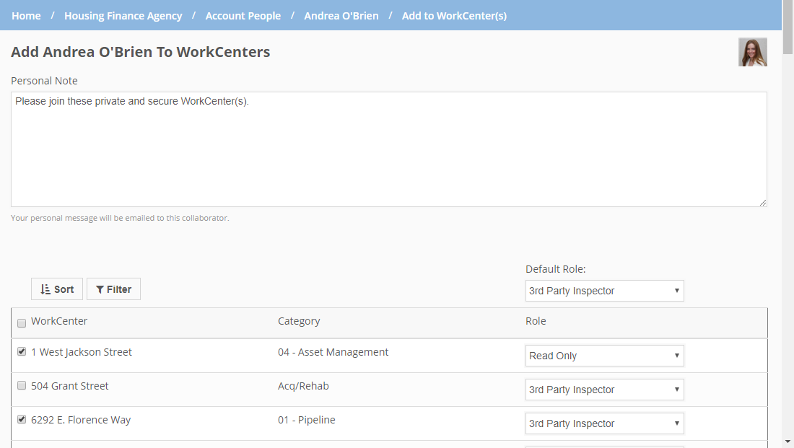Click the resize handle of Personal Note box
The height and width of the screenshot is (448, 794).
point(762,203)
